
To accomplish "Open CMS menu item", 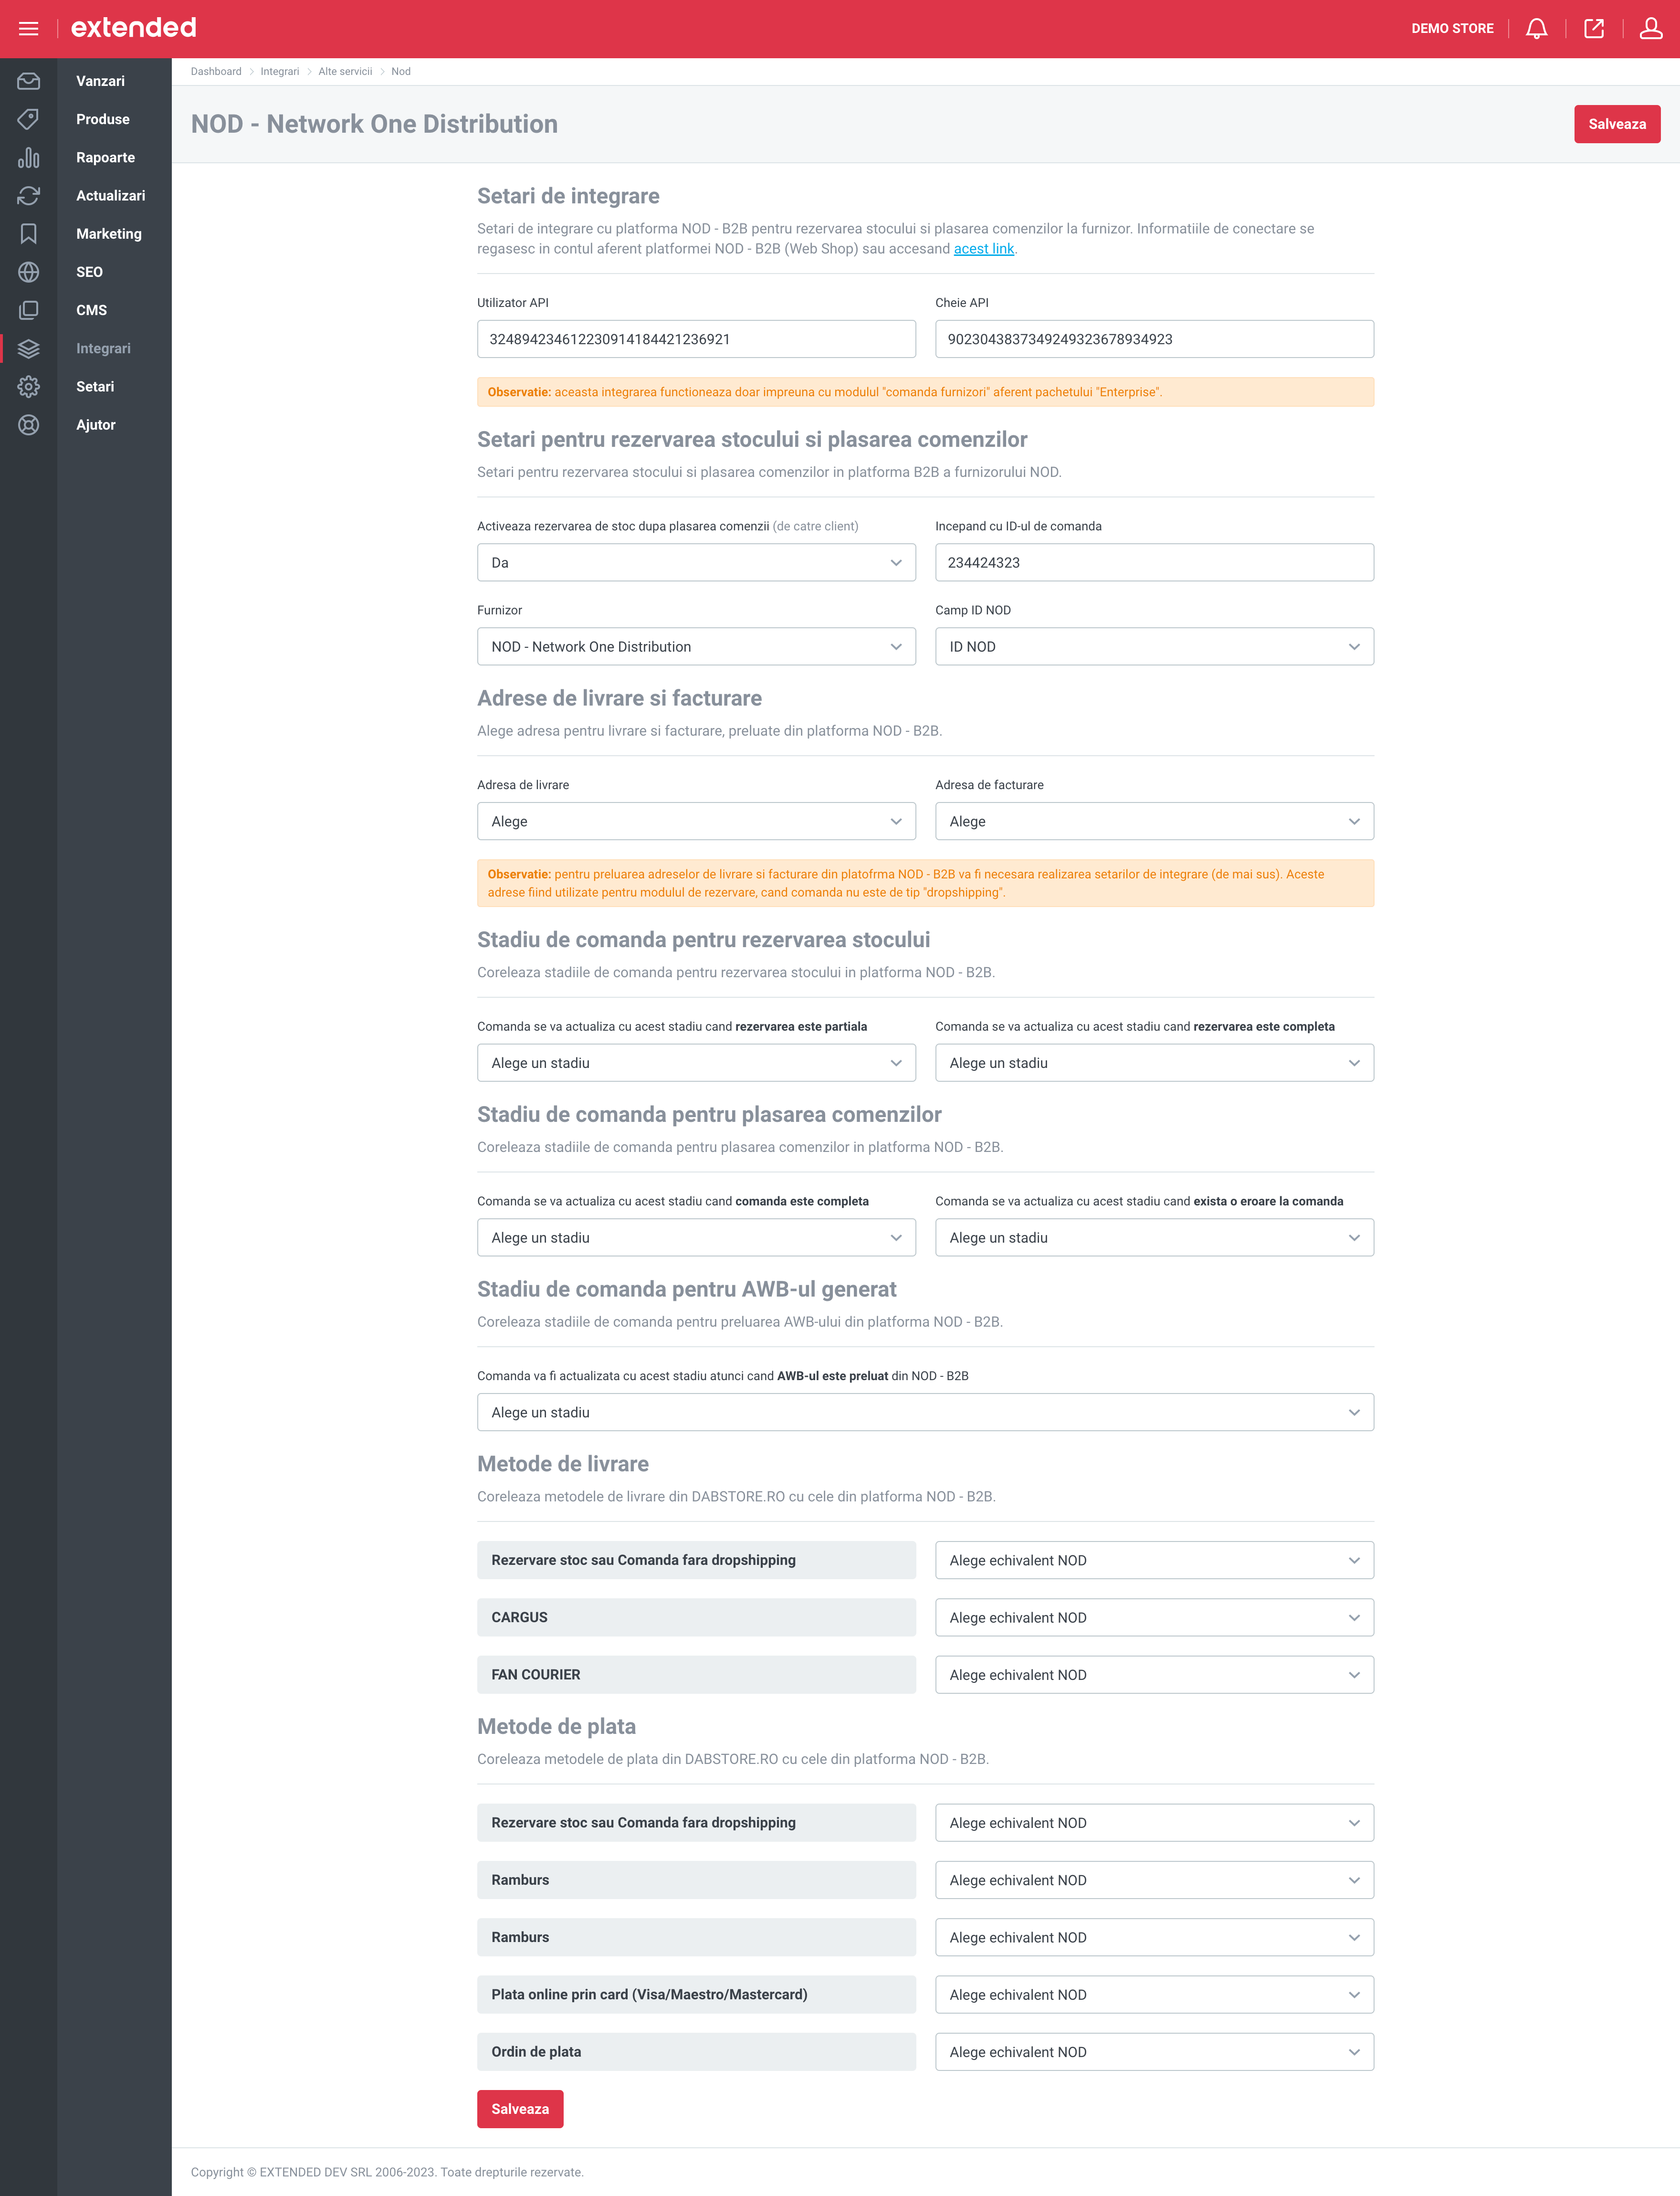I will pos(91,310).
